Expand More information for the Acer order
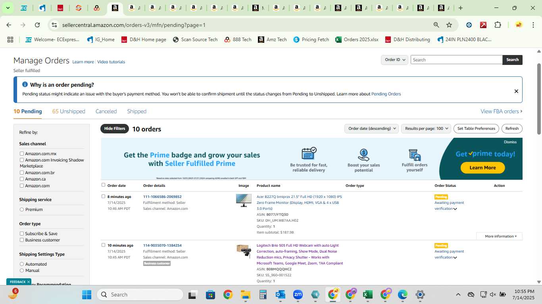 tap(501, 236)
